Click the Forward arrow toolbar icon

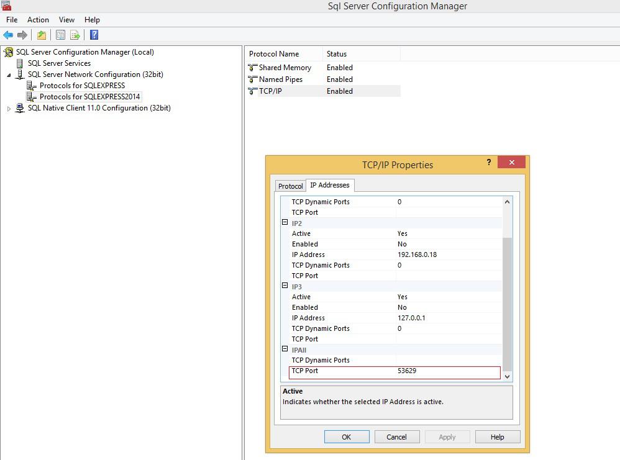(x=22, y=35)
